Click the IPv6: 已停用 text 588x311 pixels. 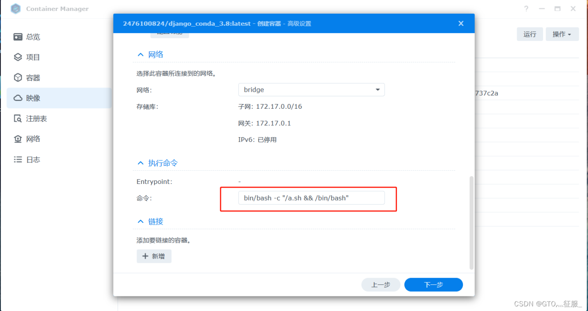pyautogui.click(x=257, y=139)
